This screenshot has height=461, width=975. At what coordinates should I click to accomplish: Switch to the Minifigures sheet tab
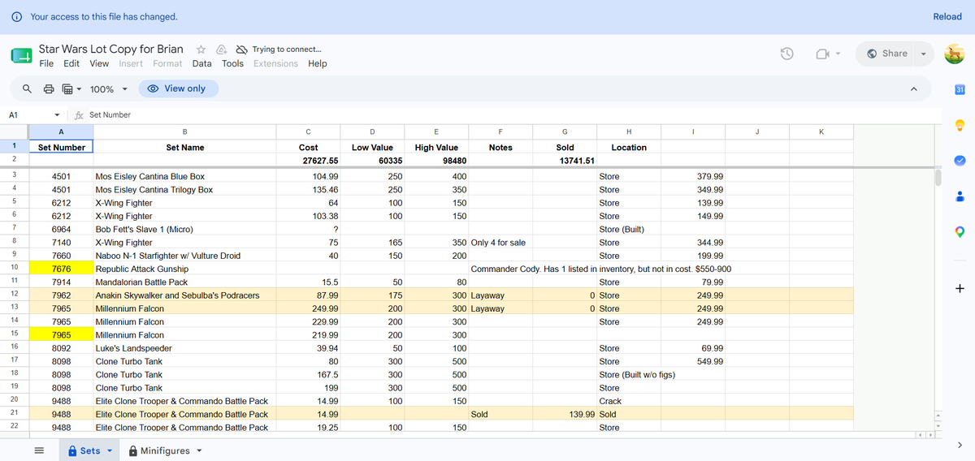pos(165,450)
